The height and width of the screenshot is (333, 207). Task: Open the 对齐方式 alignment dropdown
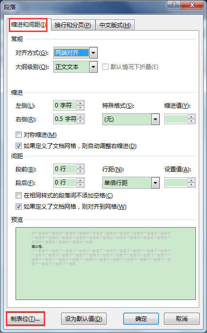pos(93,52)
